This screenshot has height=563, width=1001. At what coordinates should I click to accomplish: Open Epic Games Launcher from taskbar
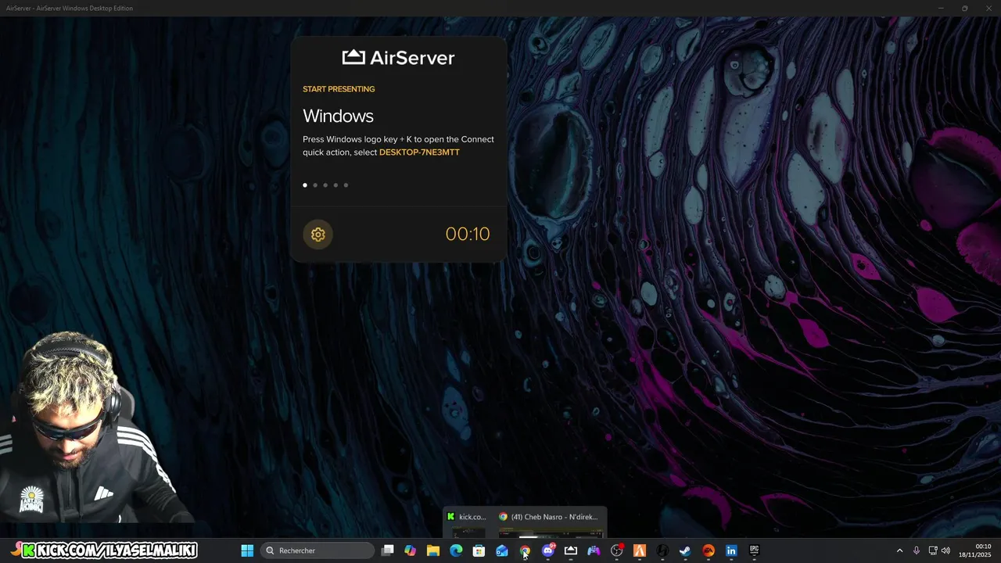755,550
